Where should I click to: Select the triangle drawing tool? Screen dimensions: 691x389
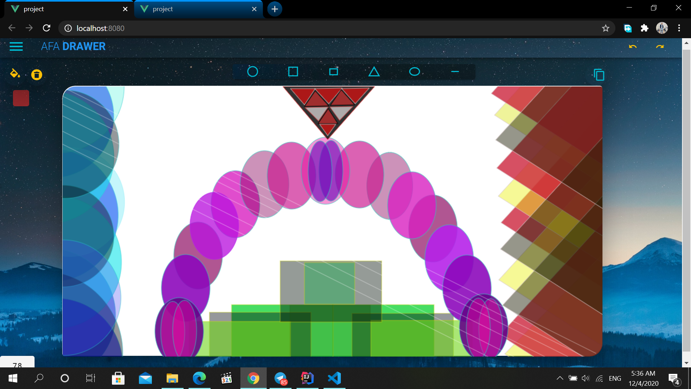click(374, 71)
